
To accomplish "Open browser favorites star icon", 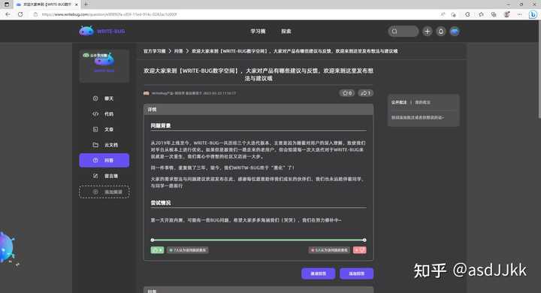I will point(482,14).
